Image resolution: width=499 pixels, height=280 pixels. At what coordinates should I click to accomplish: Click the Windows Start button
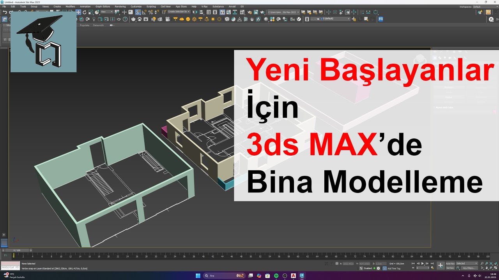[198, 276]
